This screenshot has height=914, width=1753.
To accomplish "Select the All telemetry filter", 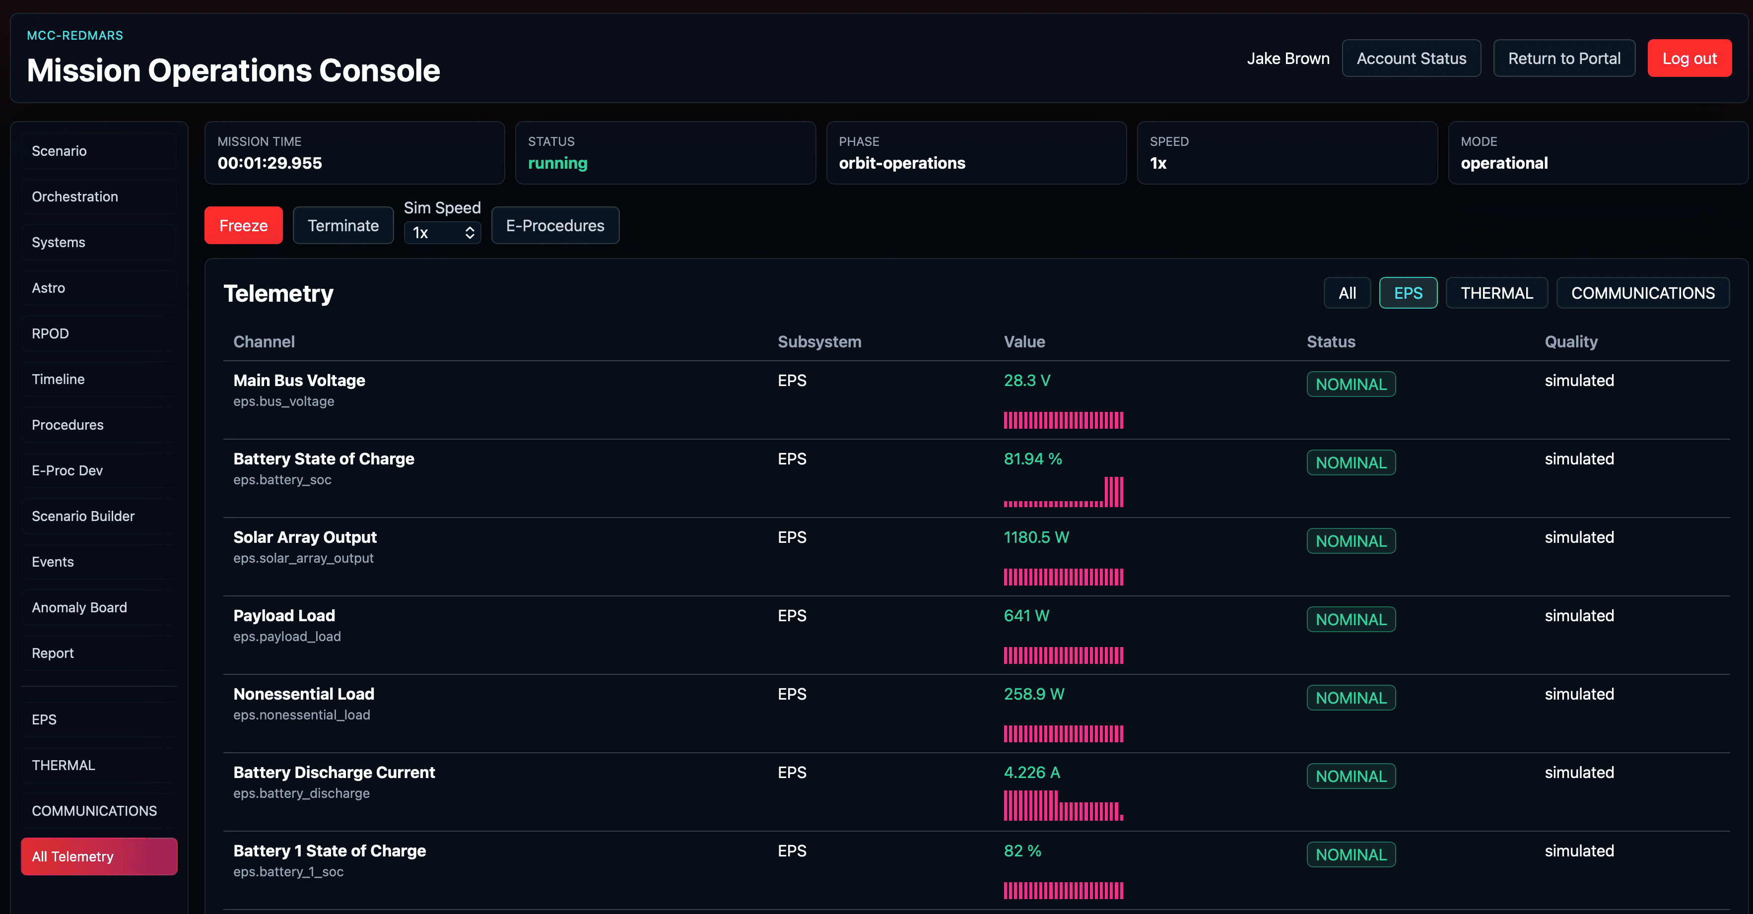I will click(1348, 293).
